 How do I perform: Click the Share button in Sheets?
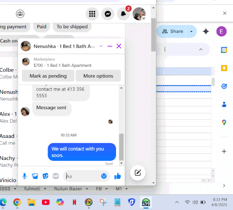click(x=171, y=32)
